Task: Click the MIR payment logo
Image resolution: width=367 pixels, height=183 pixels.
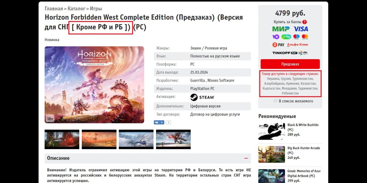Action: point(281,29)
